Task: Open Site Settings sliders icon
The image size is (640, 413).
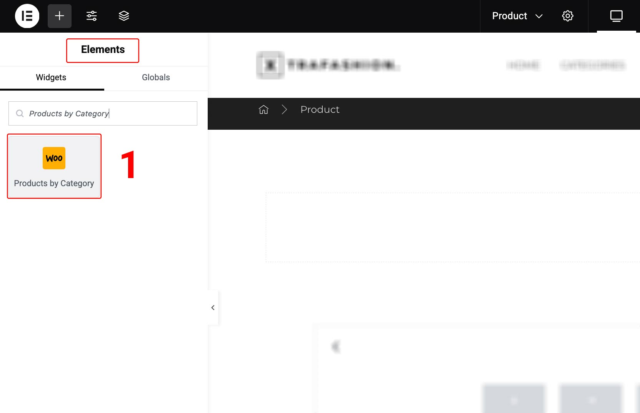Action: [92, 16]
